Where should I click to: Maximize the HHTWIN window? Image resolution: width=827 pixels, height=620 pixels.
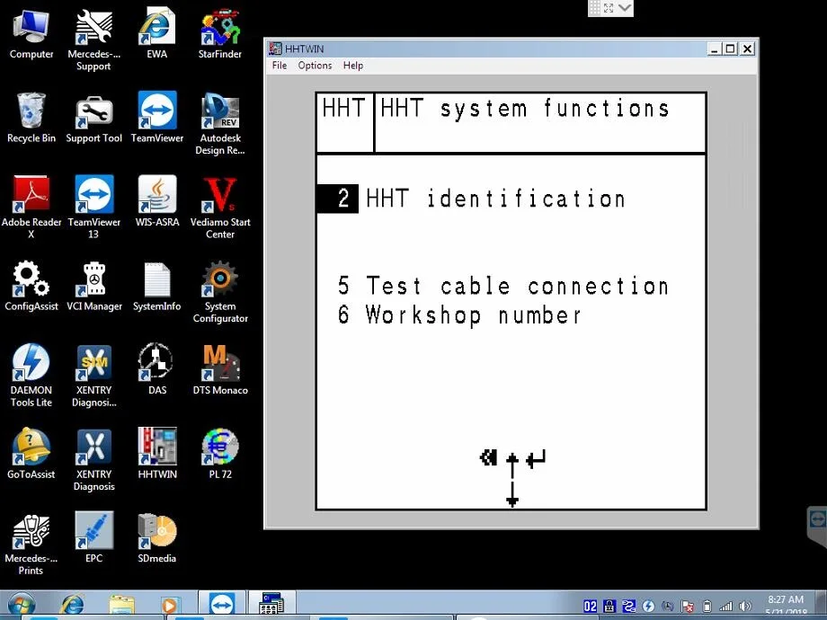[731, 49]
